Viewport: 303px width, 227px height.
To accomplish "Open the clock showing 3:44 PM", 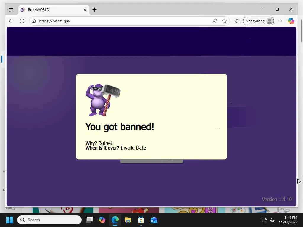I will (288, 220).
